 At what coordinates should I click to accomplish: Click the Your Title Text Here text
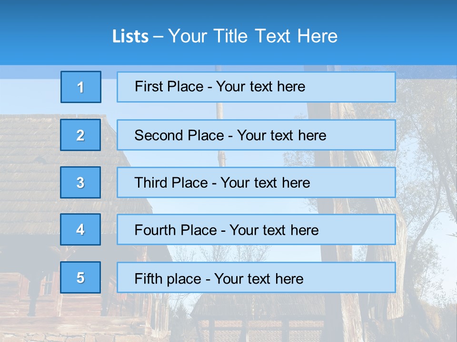tap(253, 36)
